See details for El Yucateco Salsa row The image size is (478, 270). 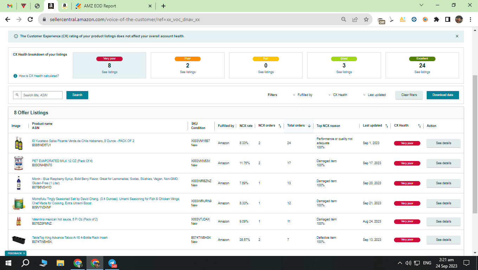(x=443, y=143)
